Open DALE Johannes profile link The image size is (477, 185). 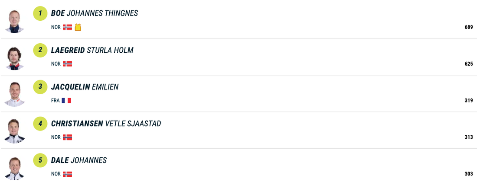point(79,160)
